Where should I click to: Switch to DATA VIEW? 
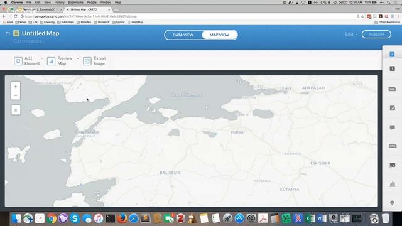click(183, 35)
